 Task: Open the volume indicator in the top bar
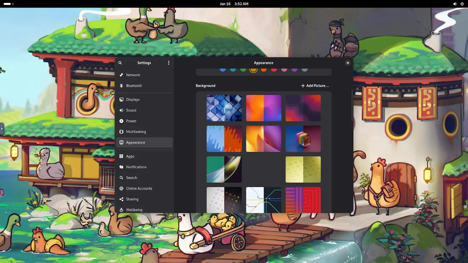point(455,4)
